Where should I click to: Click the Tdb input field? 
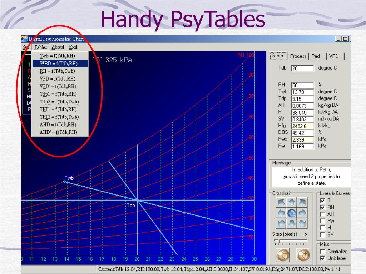[302, 69]
